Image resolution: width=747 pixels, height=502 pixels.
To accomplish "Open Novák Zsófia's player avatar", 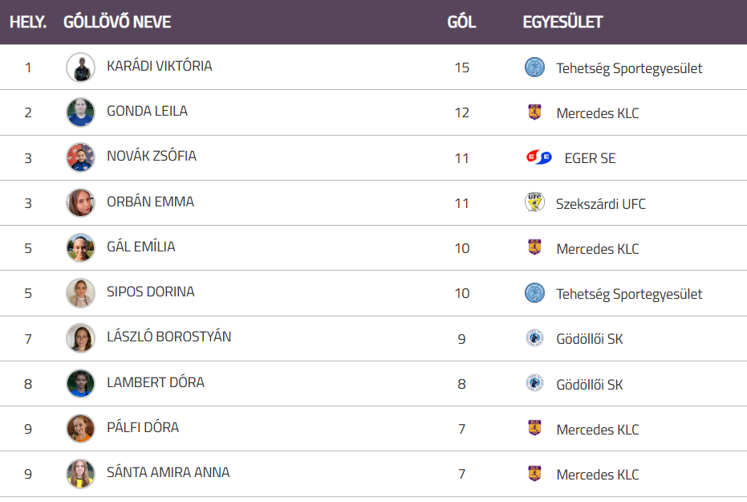I will 80,157.
